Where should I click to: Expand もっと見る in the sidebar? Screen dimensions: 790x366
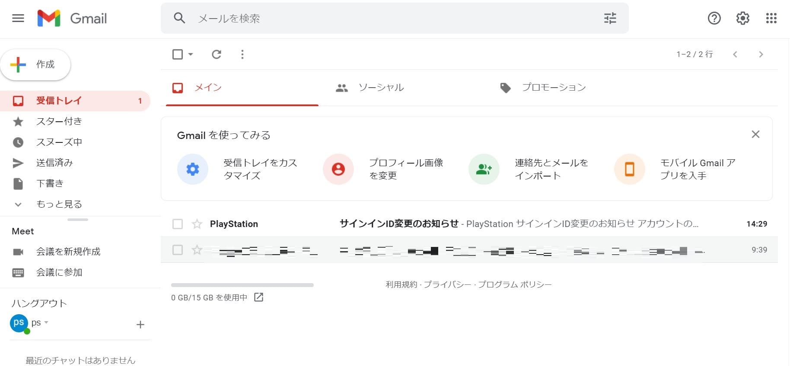pyautogui.click(x=59, y=204)
